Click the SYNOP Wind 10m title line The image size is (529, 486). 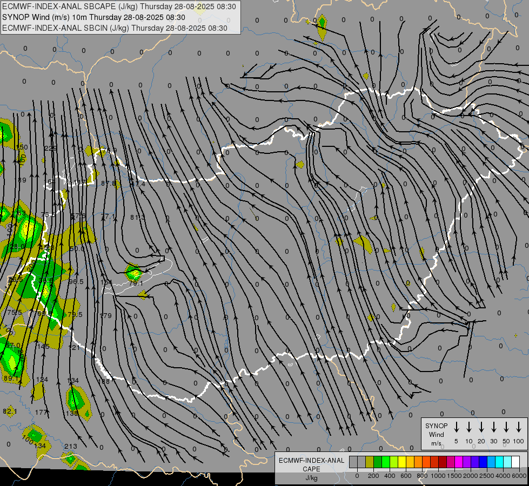(x=93, y=17)
